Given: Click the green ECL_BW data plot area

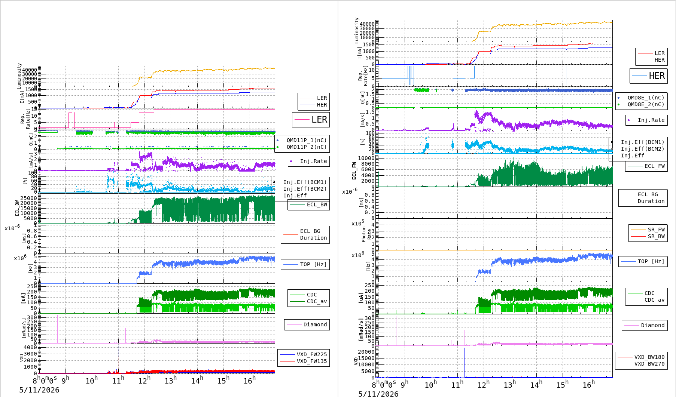Looking at the screenshot, I should [157, 208].
